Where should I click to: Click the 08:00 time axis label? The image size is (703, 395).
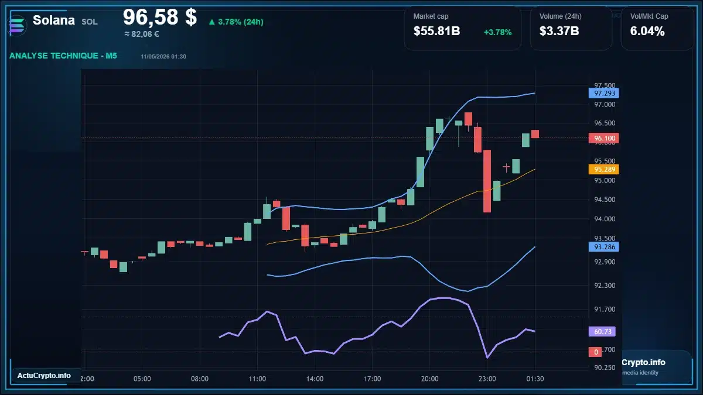coord(200,379)
